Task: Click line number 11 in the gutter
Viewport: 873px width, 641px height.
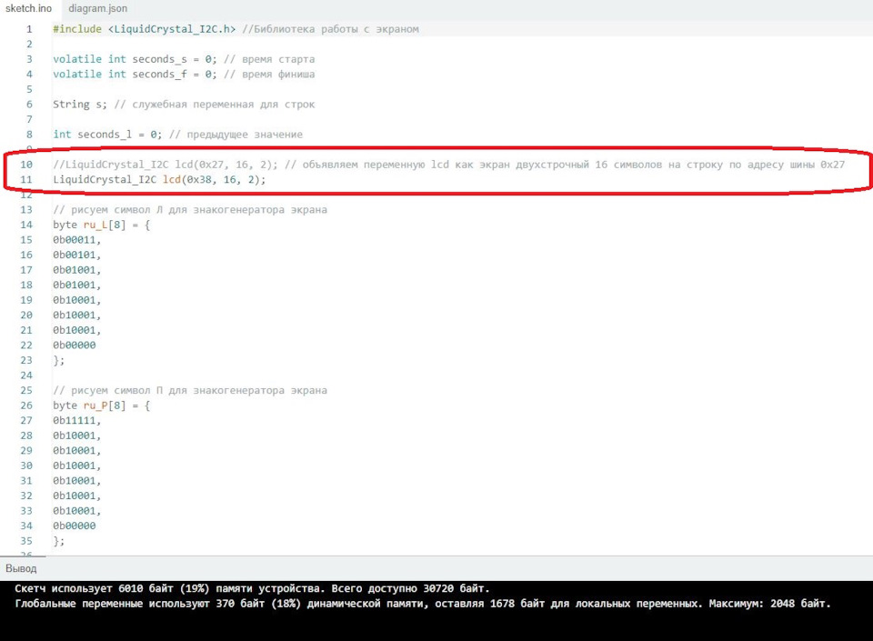Action: coord(26,180)
